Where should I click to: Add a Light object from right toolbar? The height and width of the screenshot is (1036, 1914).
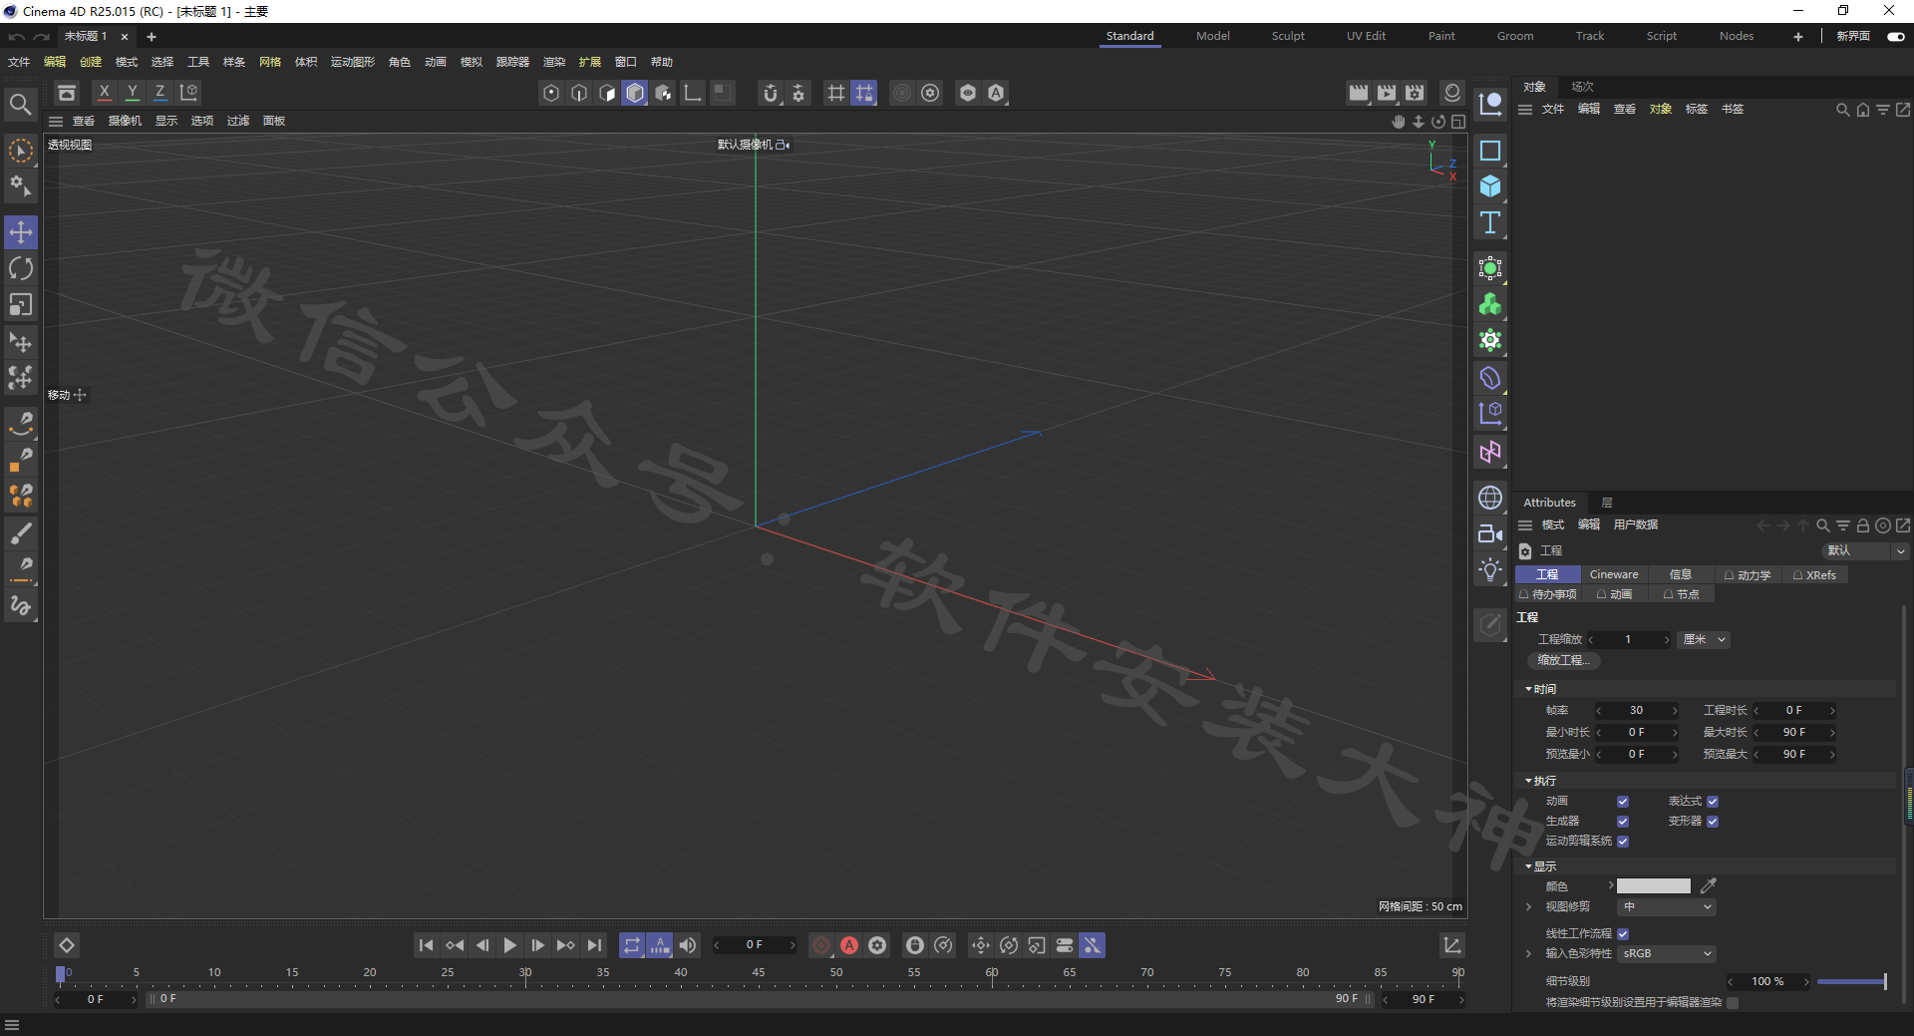1490,569
